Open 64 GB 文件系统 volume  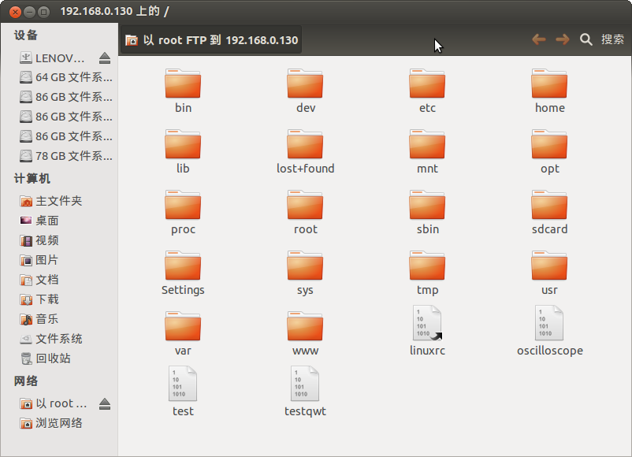(x=65, y=77)
